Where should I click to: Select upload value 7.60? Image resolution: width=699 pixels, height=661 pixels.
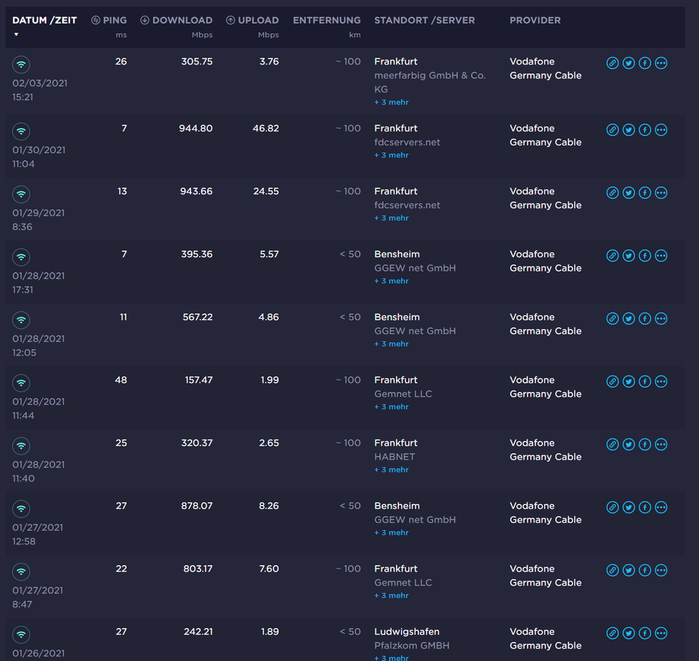tap(269, 569)
